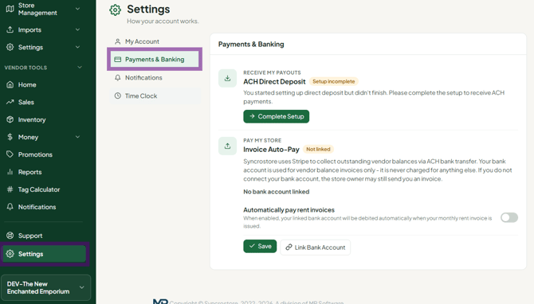Click the sidebar Notifications bell icon

click(10, 207)
